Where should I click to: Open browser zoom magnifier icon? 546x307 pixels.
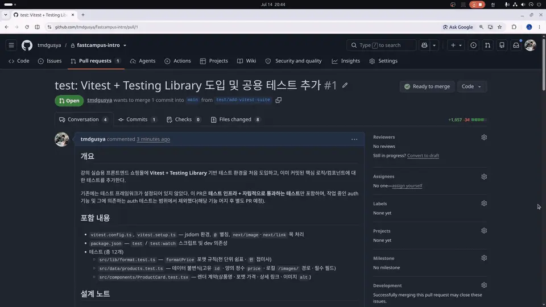[x=481, y=27]
